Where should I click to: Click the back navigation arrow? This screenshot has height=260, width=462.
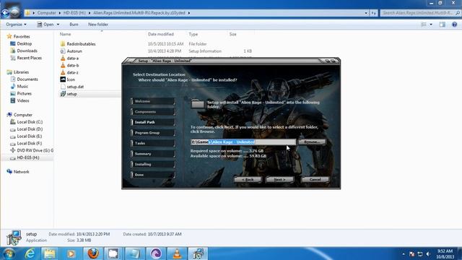[x=5, y=13]
